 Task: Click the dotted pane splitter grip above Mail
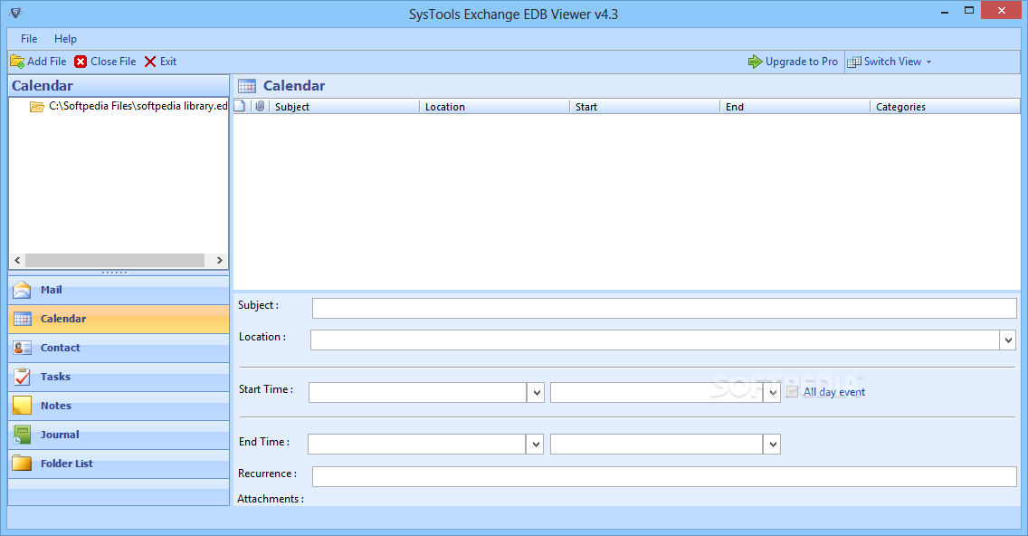[115, 273]
